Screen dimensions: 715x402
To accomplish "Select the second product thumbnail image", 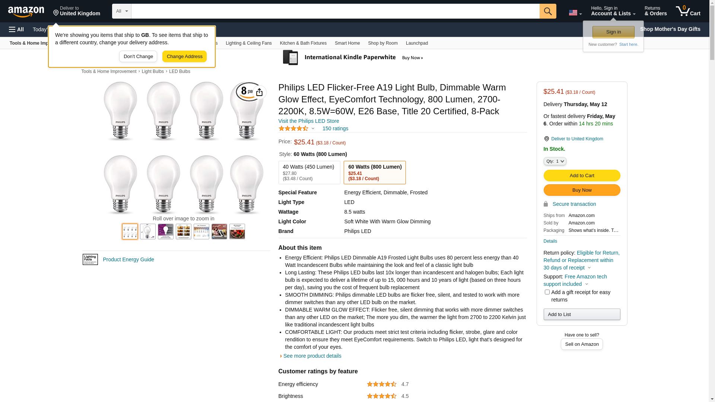I will tap(148, 232).
